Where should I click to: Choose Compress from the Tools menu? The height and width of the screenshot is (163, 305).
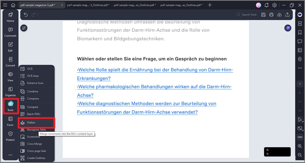pyautogui.click(x=36, y=98)
